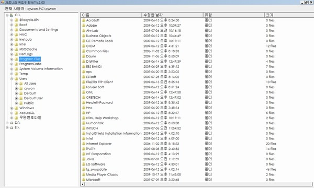314x188 pixels.
Task: Select FileZilla FTP Client row
Action: [197, 82]
